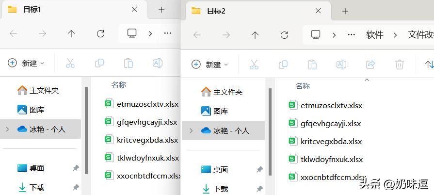Viewport: 434px width, 195px height.
Task: Select the 目标1 tab
Action: pos(74,9)
